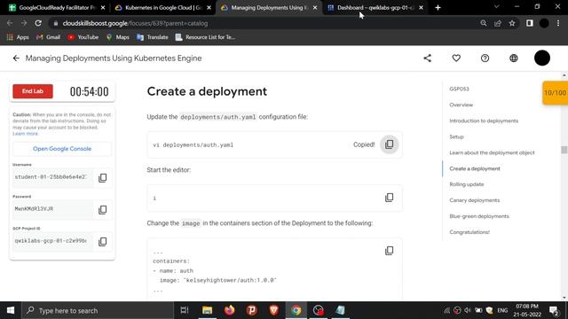Viewport: 568px width, 319px height.
Task: Close the Kubernetes in Google Cloud tab
Action: tap(209, 7)
